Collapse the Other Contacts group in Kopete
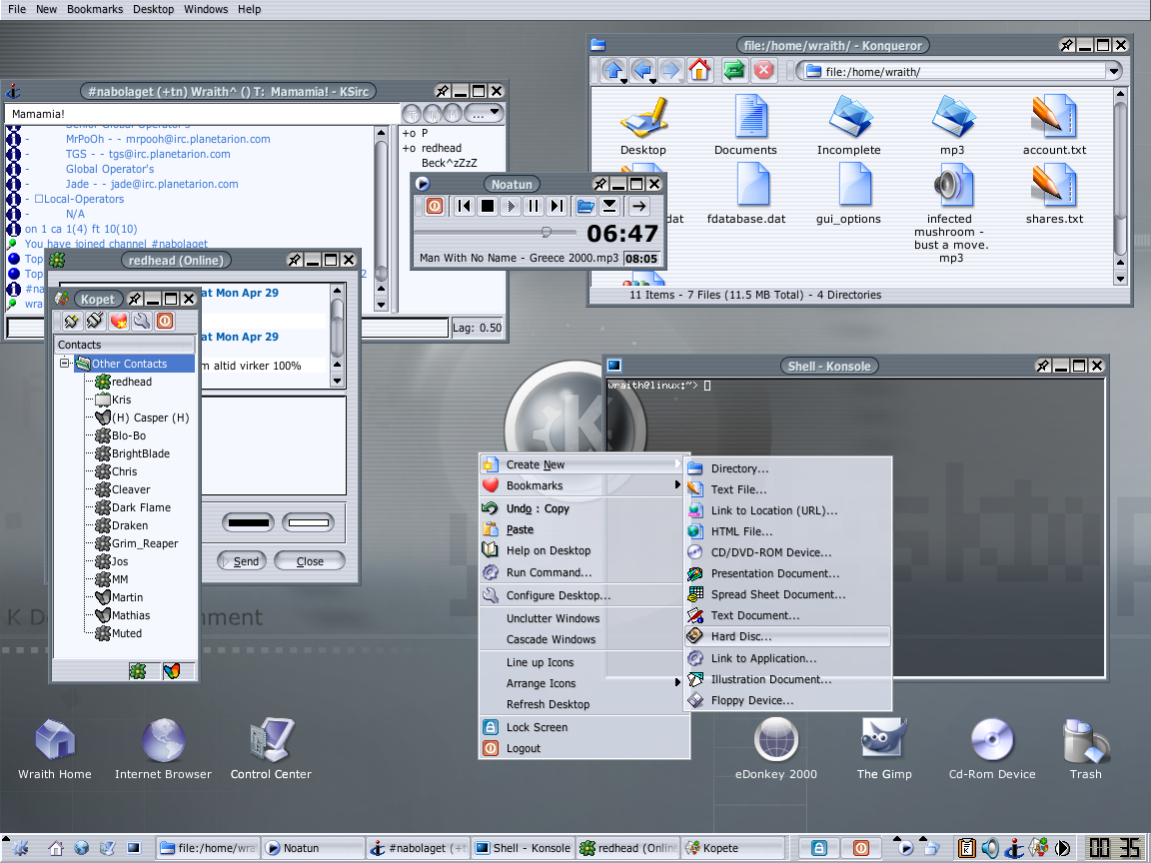 (65, 364)
